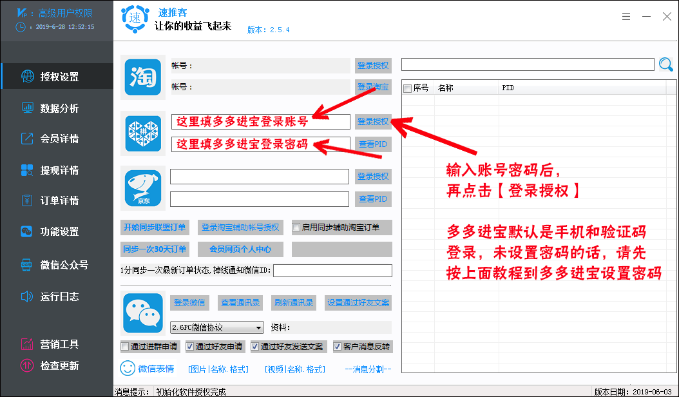Screen dimensions: 679x397
Task: Click the Pinduoduo login account field
Action: (261, 122)
